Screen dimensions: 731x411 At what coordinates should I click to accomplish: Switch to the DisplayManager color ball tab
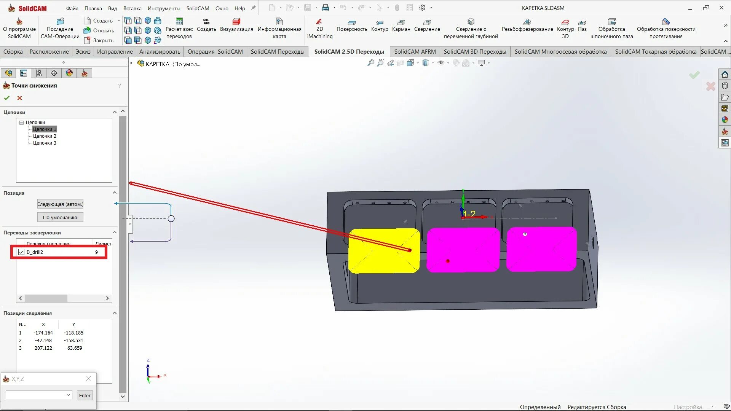coord(69,73)
